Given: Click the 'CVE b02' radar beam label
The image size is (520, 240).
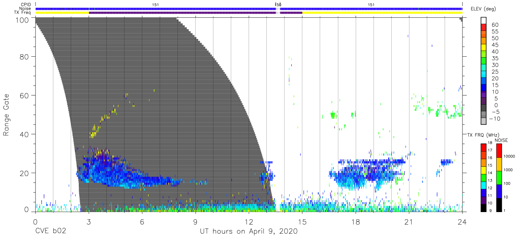Looking at the screenshot, I should click(50, 232).
